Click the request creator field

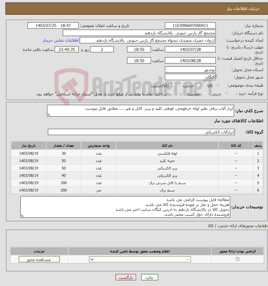[x=148, y=40]
